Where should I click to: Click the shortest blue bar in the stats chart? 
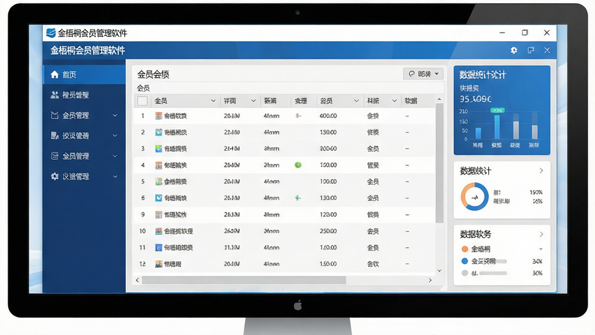tap(478, 133)
